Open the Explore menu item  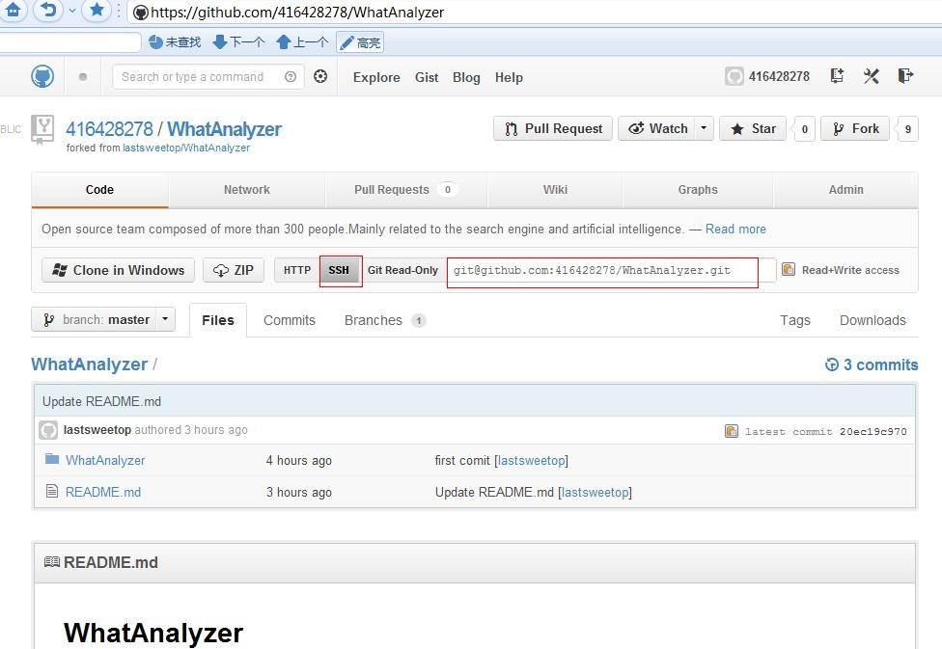point(376,77)
